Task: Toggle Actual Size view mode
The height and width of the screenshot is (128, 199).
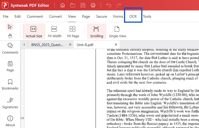Action: (34, 31)
